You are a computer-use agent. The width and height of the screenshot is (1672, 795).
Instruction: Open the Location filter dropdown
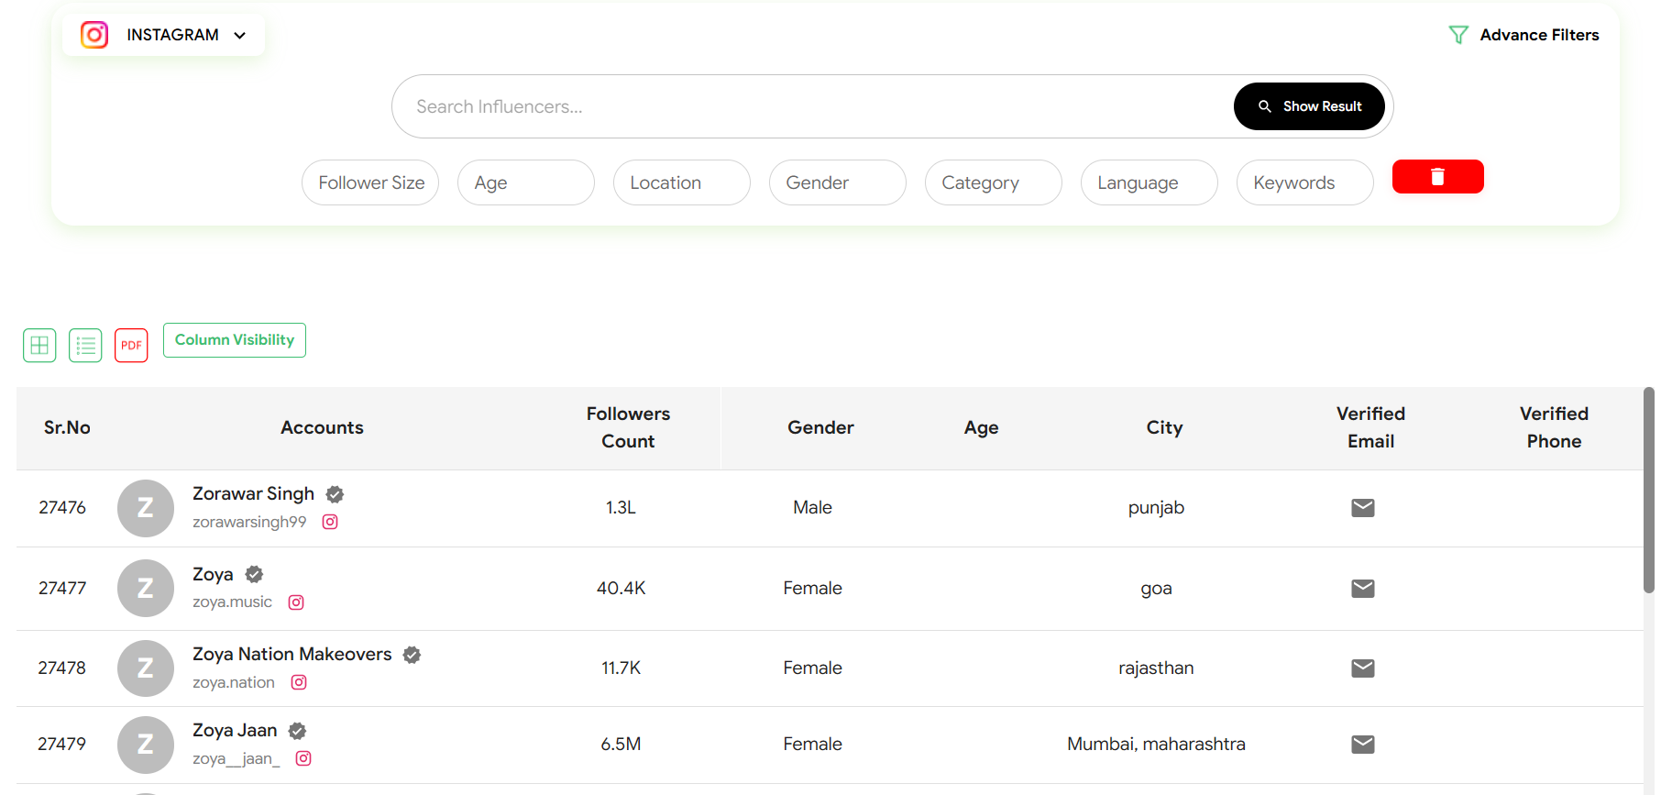click(x=681, y=182)
